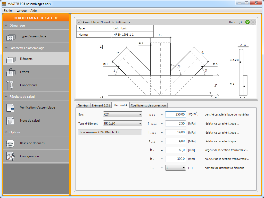
Task: Open the Bois C24 dropdown
Action: coord(122,114)
